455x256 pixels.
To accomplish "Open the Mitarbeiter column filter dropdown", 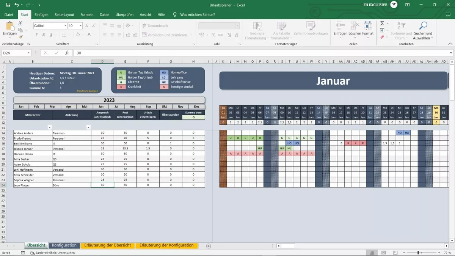I will pyautogui.click(x=49, y=127).
